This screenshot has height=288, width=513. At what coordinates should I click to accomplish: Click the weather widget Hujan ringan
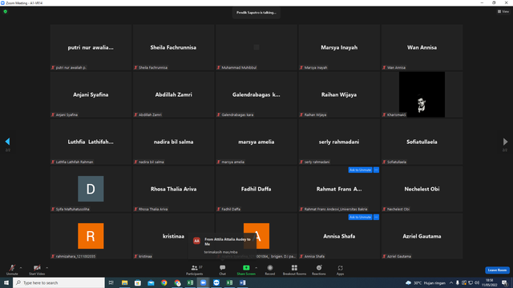coord(426,282)
